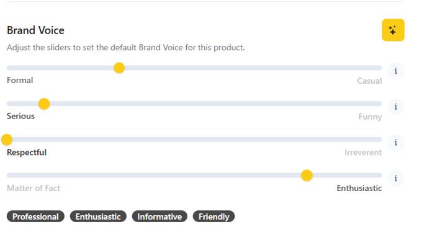Click the Serious label
Image resolution: width=427 pixels, height=245 pixels.
[20, 116]
